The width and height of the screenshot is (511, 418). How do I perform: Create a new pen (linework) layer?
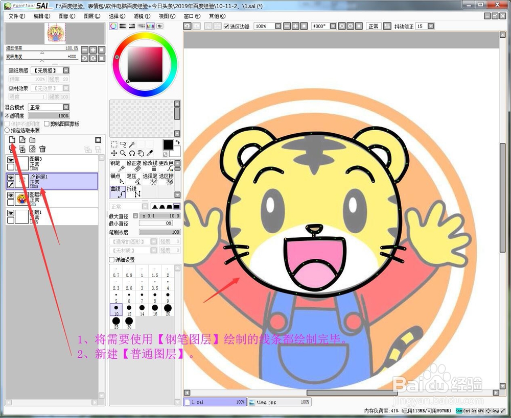coord(22,140)
